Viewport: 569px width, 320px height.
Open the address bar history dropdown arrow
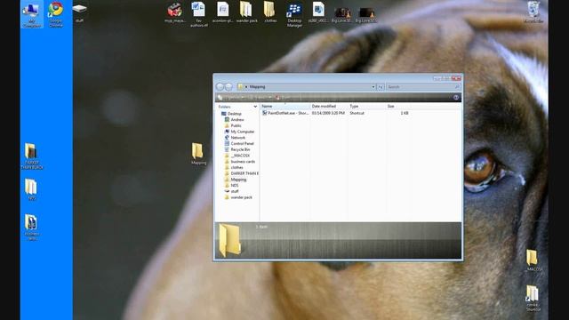click(x=373, y=87)
